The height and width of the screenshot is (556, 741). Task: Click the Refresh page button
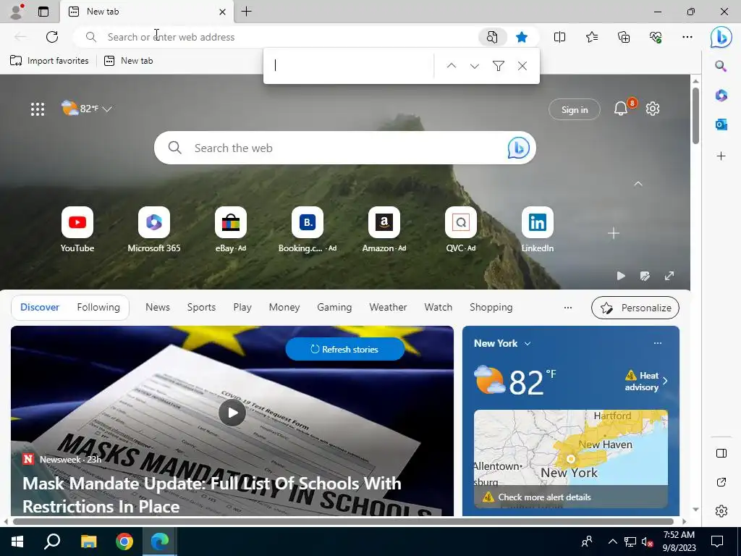coord(52,37)
